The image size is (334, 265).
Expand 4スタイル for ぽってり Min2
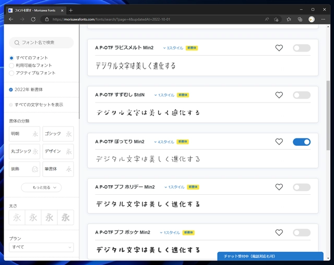[164, 142]
